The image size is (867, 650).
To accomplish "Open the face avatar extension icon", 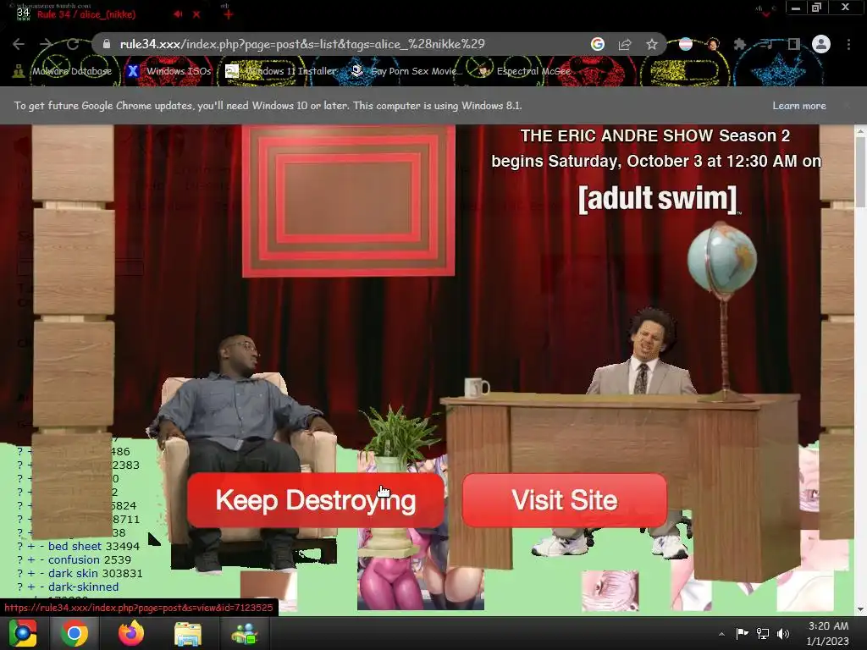I will pyautogui.click(x=713, y=44).
